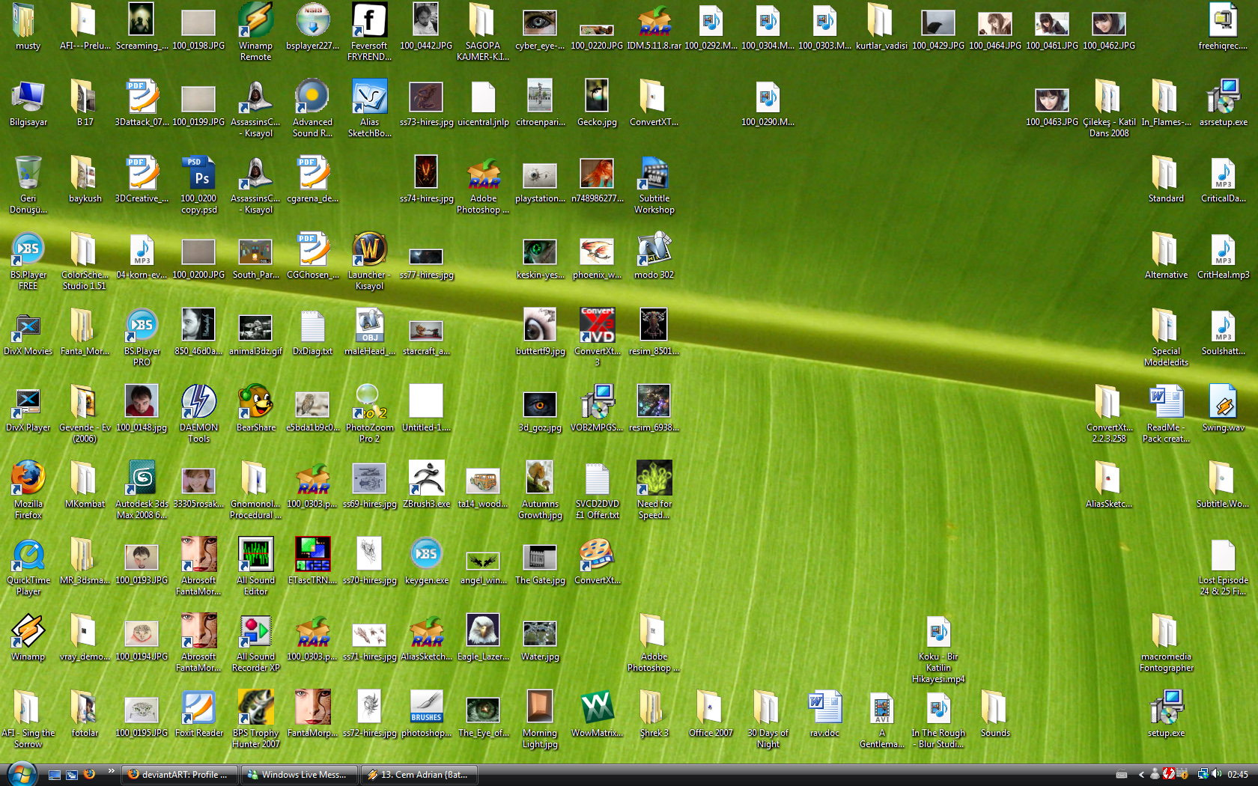
Task: Click Show Desktop in Quick Launch
Action: (55, 775)
